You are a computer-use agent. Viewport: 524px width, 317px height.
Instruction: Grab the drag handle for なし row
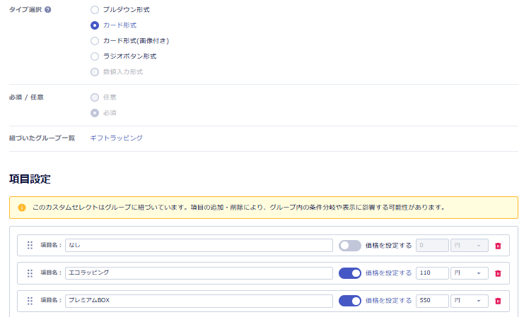tap(30, 246)
